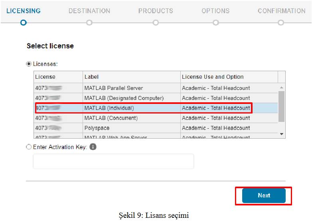Click the LICENSING step circle marker

pyautogui.click(x=24, y=22)
